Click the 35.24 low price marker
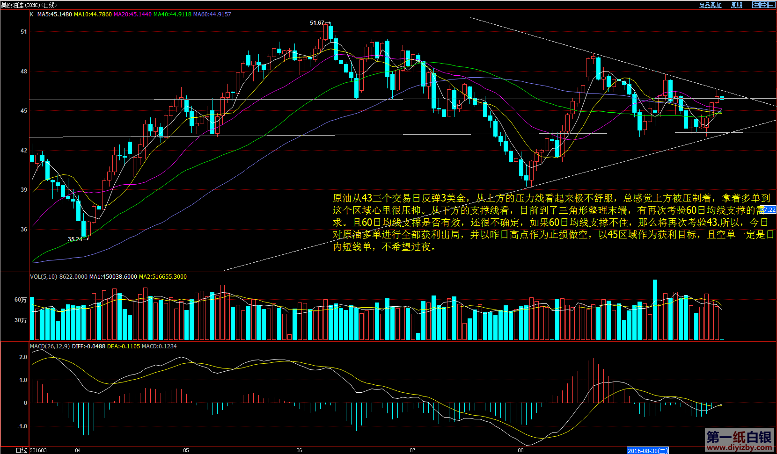Viewport: 777px width, 454px height. [x=75, y=239]
